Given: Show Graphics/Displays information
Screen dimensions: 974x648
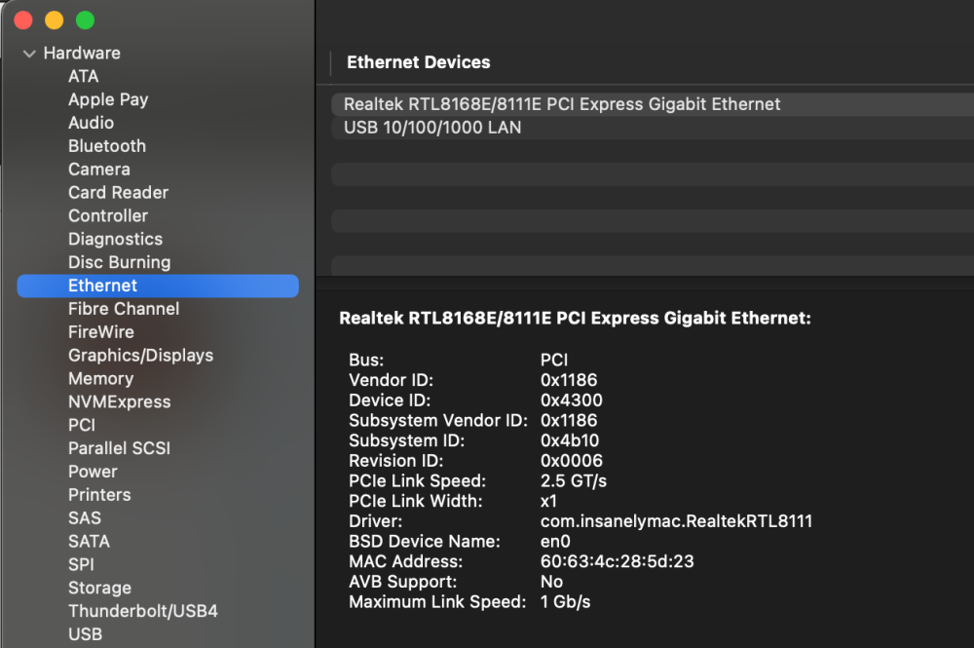Looking at the screenshot, I should click(x=141, y=356).
